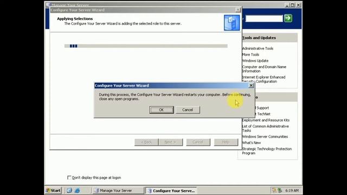This screenshot has height=195, width=347.
Task: Click into the search text field
Action: [264, 18]
